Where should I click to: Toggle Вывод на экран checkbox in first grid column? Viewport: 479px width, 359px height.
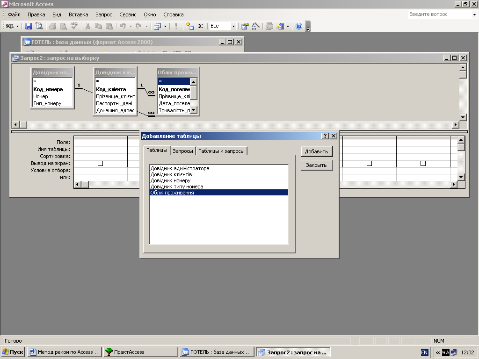click(x=100, y=163)
